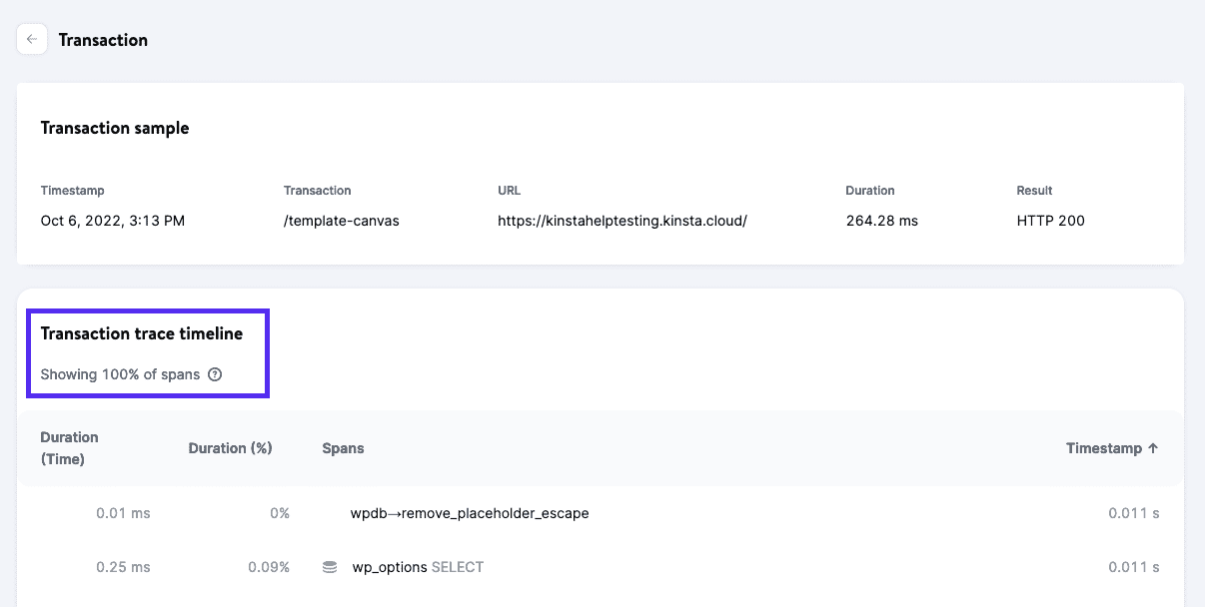Click the database icon beside wp_options
Viewport: 1205px width, 607px height.
[x=330, y=567]
